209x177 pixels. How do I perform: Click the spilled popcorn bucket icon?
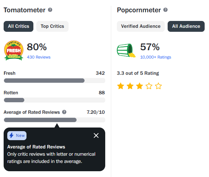126,51
